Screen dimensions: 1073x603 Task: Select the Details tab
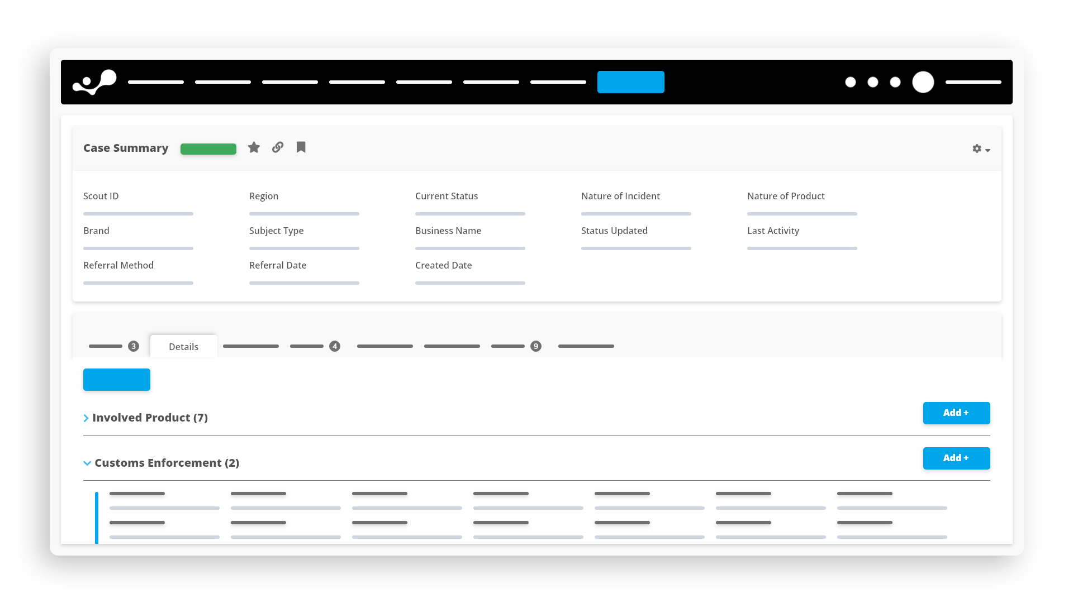[183, 347]
